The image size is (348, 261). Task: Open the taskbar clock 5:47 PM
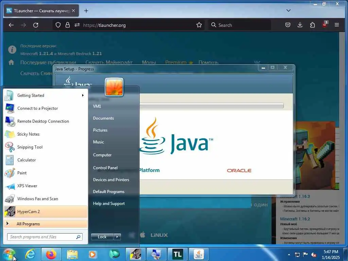[x=331, y=255]
